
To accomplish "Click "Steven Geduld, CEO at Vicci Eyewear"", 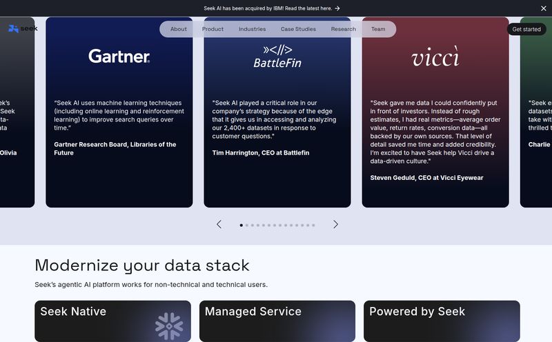I will tap(426, 178).
